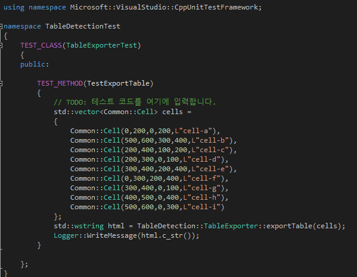Click the TestExportTable method name
Screen dimensions: 357x277
click(x=118, y=84)
